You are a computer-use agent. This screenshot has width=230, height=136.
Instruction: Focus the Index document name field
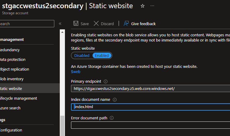151,107
